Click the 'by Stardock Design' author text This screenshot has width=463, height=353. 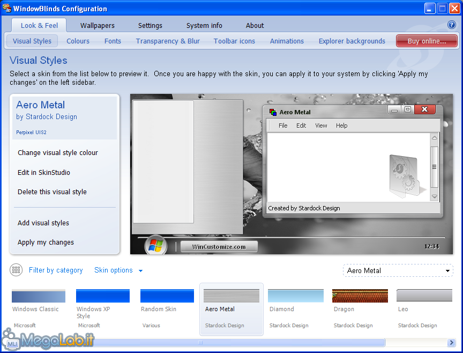click(x=47, y=116)
